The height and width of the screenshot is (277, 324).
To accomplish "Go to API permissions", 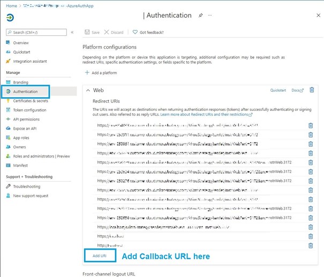I will coord(26,119).
